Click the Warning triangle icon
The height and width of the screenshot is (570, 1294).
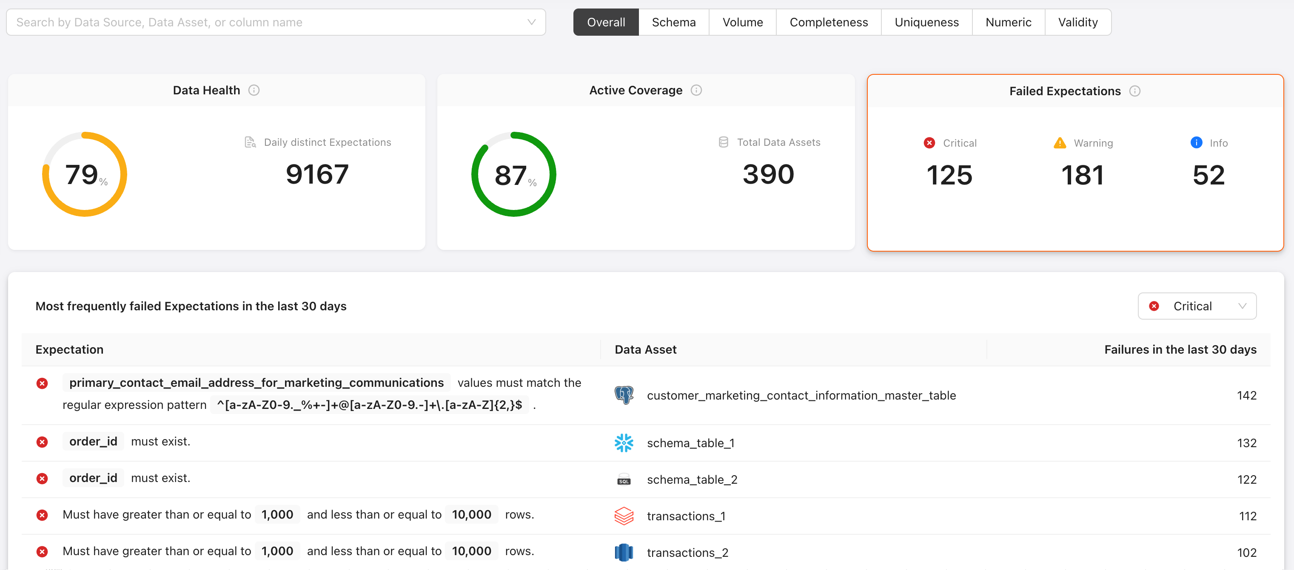[1060, 143]
